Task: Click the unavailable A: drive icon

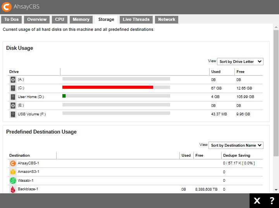Action: 13,79
